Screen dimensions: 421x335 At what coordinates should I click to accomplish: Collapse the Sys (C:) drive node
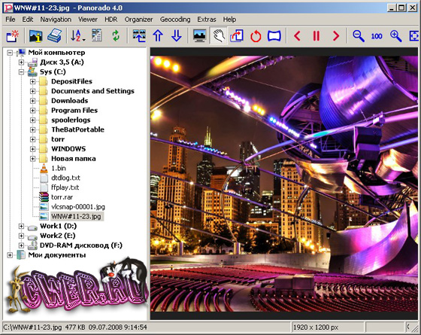(x=21, y=72)
